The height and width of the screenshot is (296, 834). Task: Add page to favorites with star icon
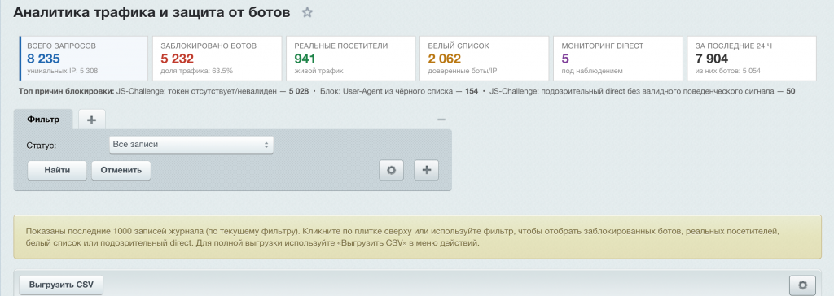pyautogui.click(x=307, y=13)
